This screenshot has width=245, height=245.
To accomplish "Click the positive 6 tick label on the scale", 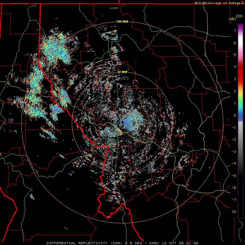I will (x=235, y=43).
